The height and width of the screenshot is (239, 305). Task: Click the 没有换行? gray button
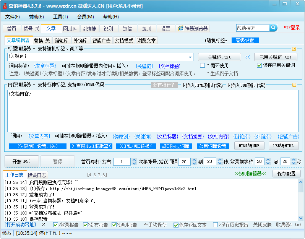[x=164, y=85]
